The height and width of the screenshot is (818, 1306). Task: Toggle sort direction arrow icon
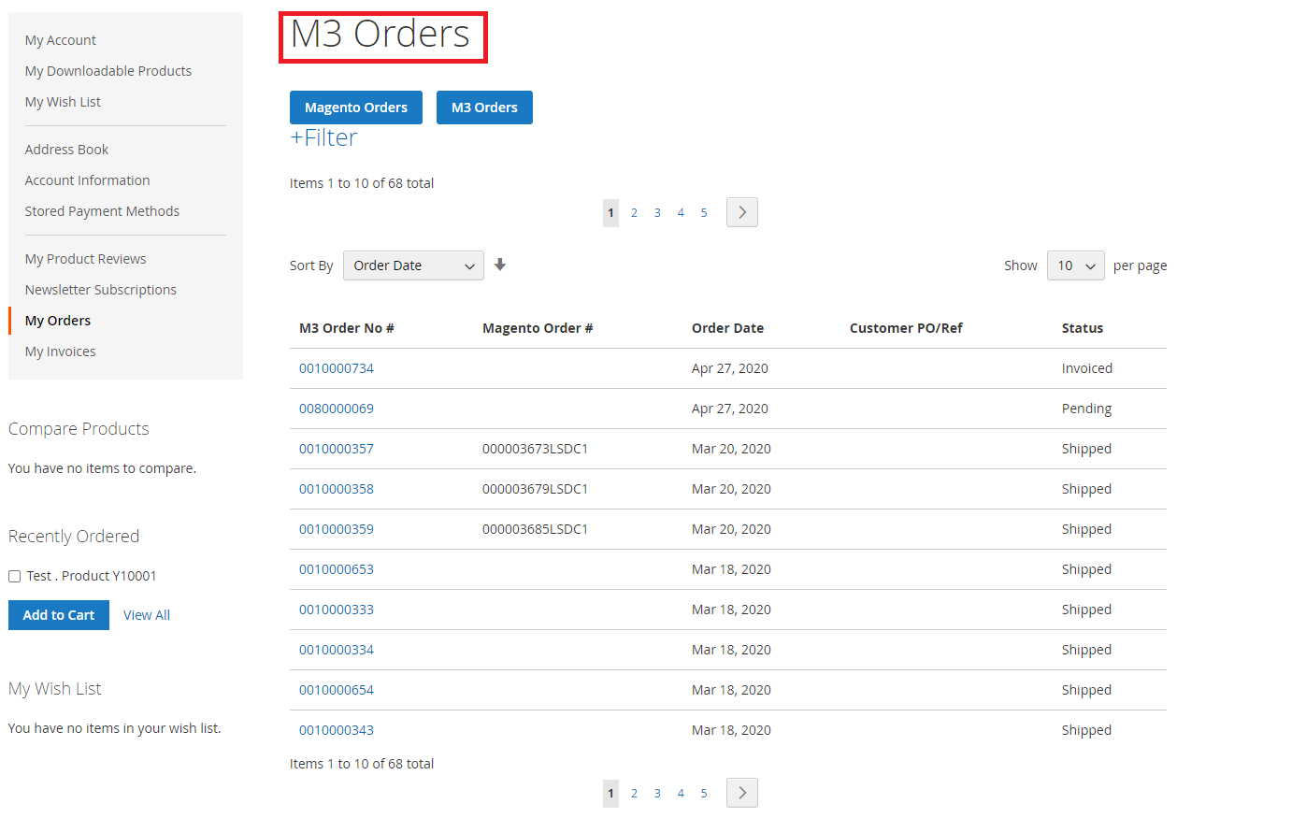coord(500,265)
